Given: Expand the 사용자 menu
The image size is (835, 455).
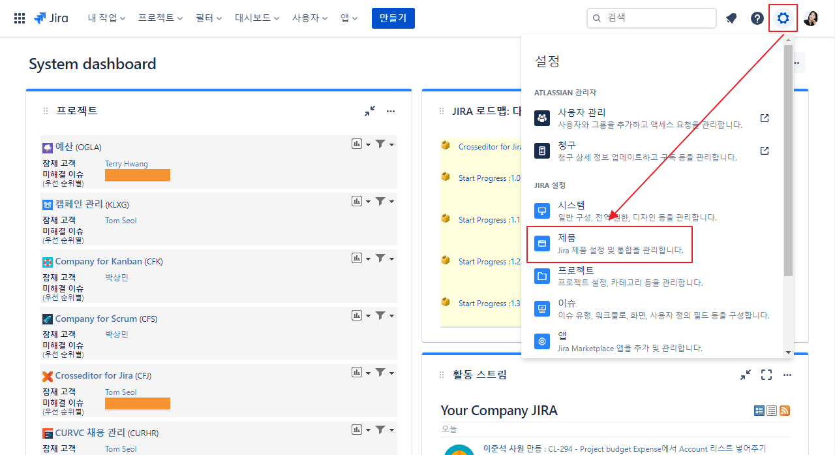Looking at the screenshot, I should [310, 18].
